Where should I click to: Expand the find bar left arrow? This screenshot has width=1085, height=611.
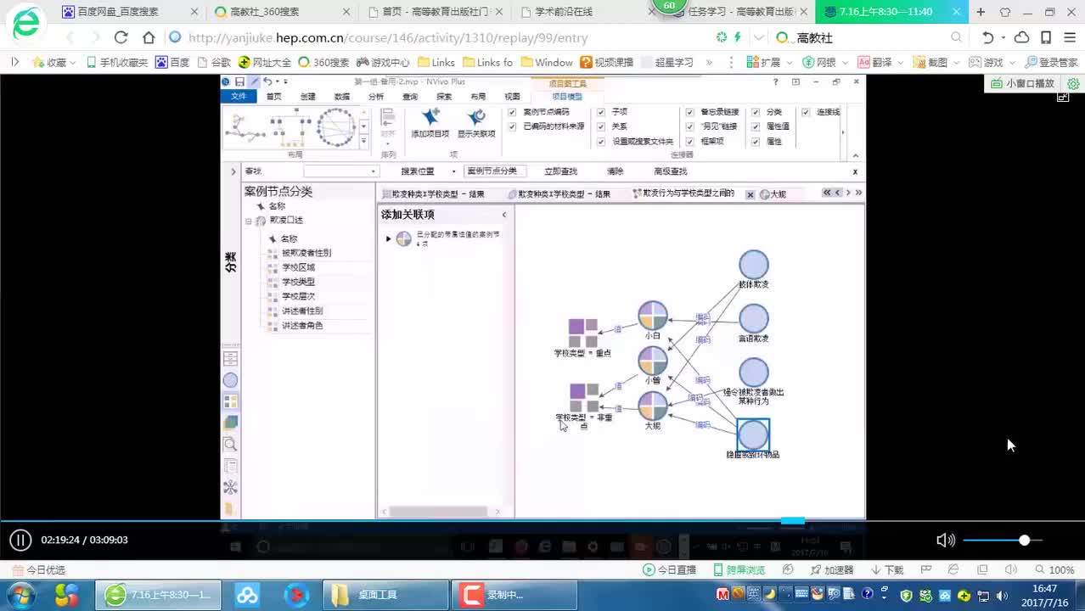tap(233, 171)
